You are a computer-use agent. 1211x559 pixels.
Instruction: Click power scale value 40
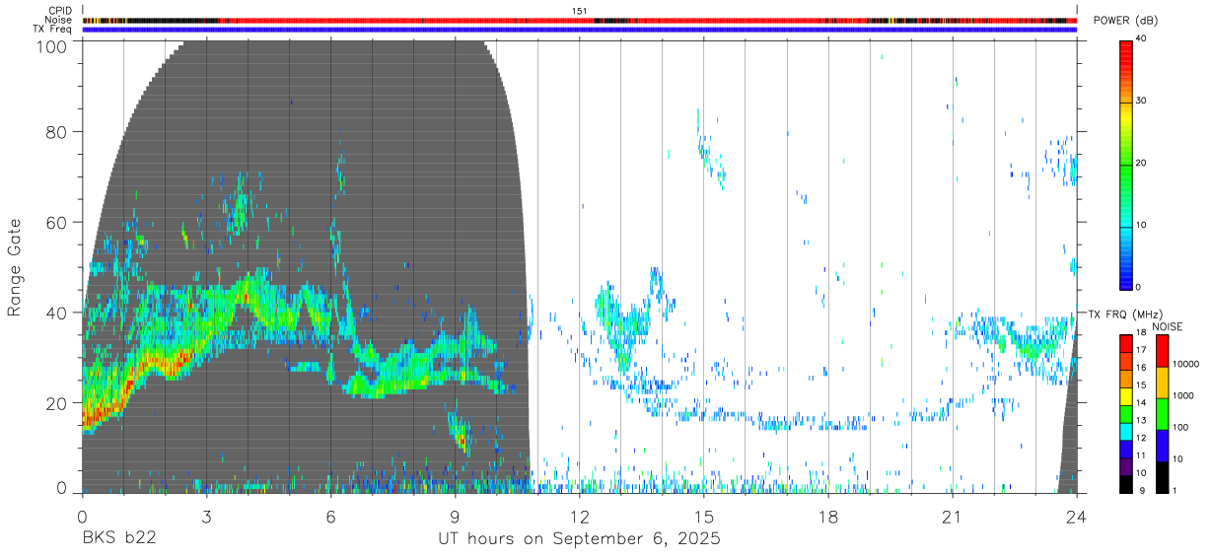coord(1141,38)
